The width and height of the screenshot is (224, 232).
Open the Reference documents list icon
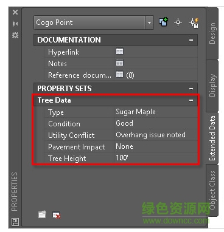click(119, 75)
